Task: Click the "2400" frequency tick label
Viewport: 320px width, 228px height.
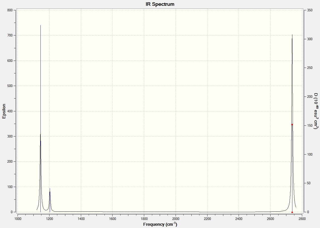Action: tap(239, 219)
